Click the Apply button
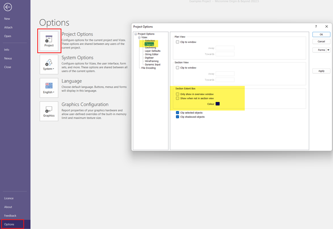The height and width of the screenshot is (229, 333). (321, 71)
